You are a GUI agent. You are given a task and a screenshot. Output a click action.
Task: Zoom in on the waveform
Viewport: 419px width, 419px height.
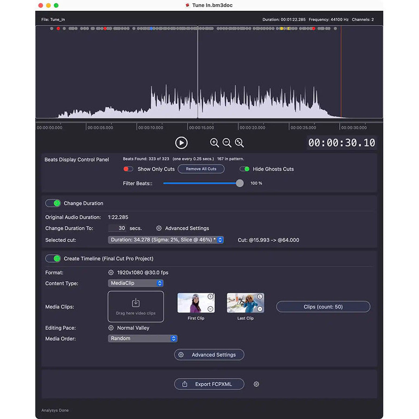[x=214, y=143]
